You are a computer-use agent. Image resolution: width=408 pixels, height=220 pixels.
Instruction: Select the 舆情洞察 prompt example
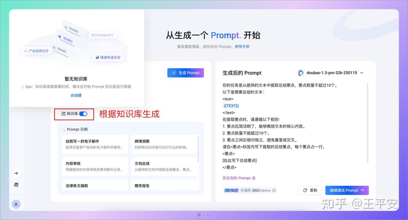click(164, 144)
